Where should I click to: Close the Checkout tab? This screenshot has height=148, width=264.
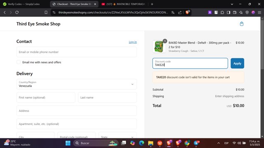(x=95, y=4)
